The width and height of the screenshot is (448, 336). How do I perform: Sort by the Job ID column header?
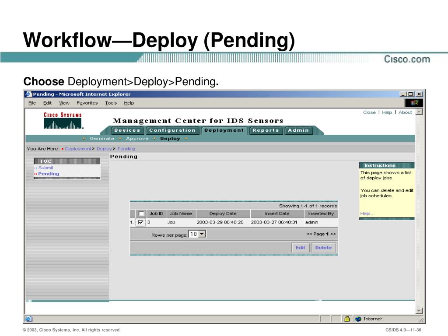click(x=156, y=213)
